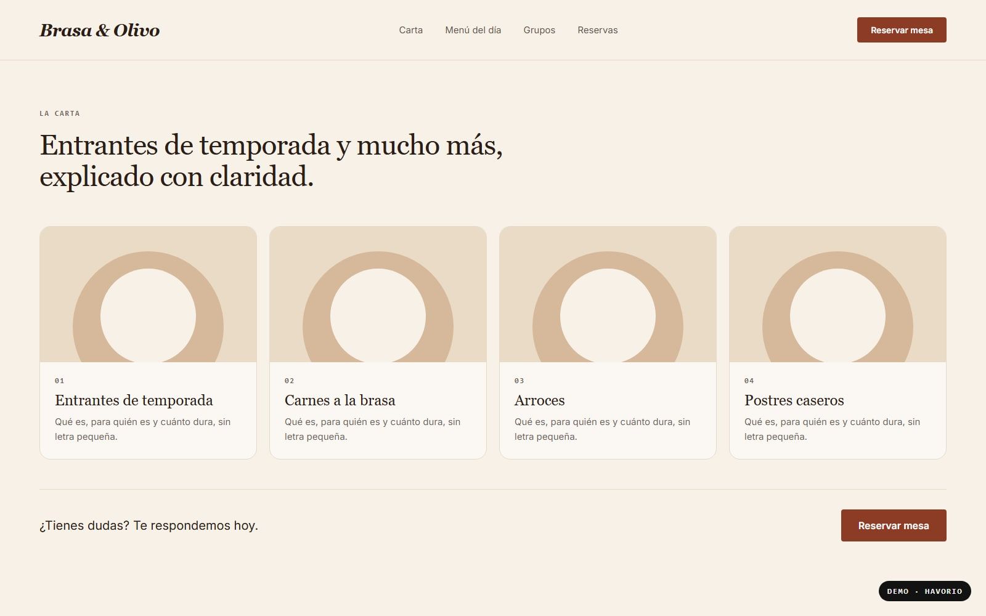
Task: Click the description under Postres caseros
Action: pos(832,429)
